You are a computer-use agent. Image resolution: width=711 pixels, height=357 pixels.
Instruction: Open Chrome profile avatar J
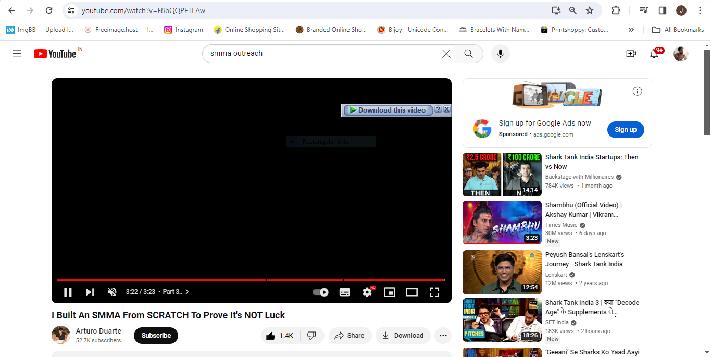[x=681, y=10]
